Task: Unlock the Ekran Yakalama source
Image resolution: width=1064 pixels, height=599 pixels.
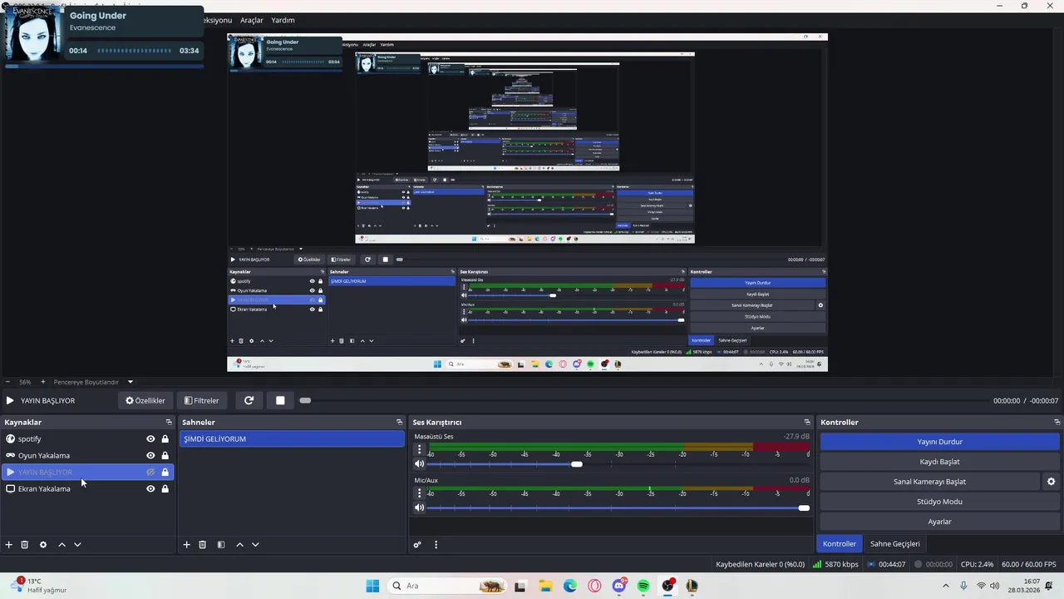Action: point(165,489)
